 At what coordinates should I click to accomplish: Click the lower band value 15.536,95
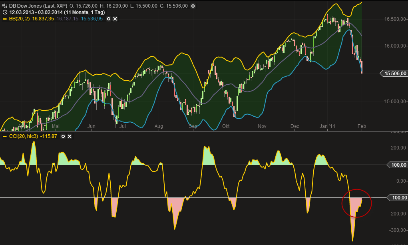tap(92, 19)
